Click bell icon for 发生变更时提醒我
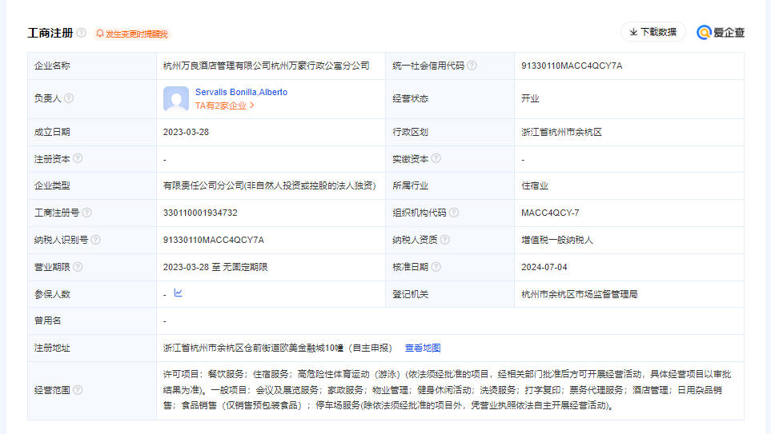Viewport: 771px width, 434px height. click(x=100, y=34)
